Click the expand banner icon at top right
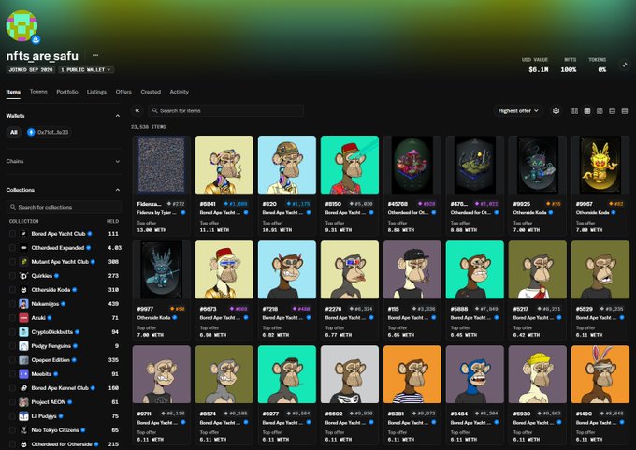This screenshot has width=636, height=450. (625, 65)
